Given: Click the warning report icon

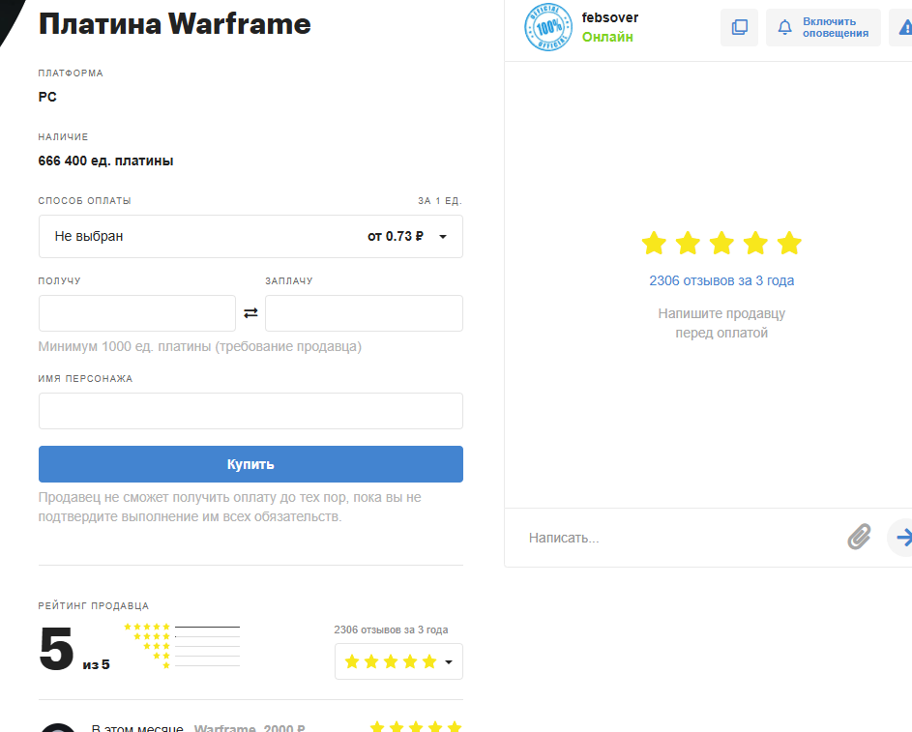Looking at the screenshot, I should (905, 27).
